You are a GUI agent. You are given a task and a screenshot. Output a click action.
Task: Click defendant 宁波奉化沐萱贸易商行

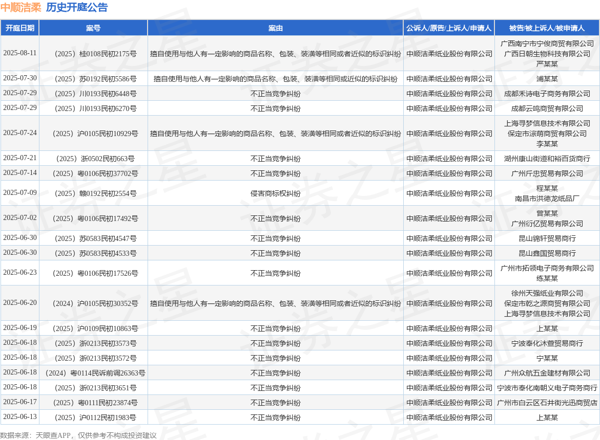pyautogui.click(x=547, y=343)
